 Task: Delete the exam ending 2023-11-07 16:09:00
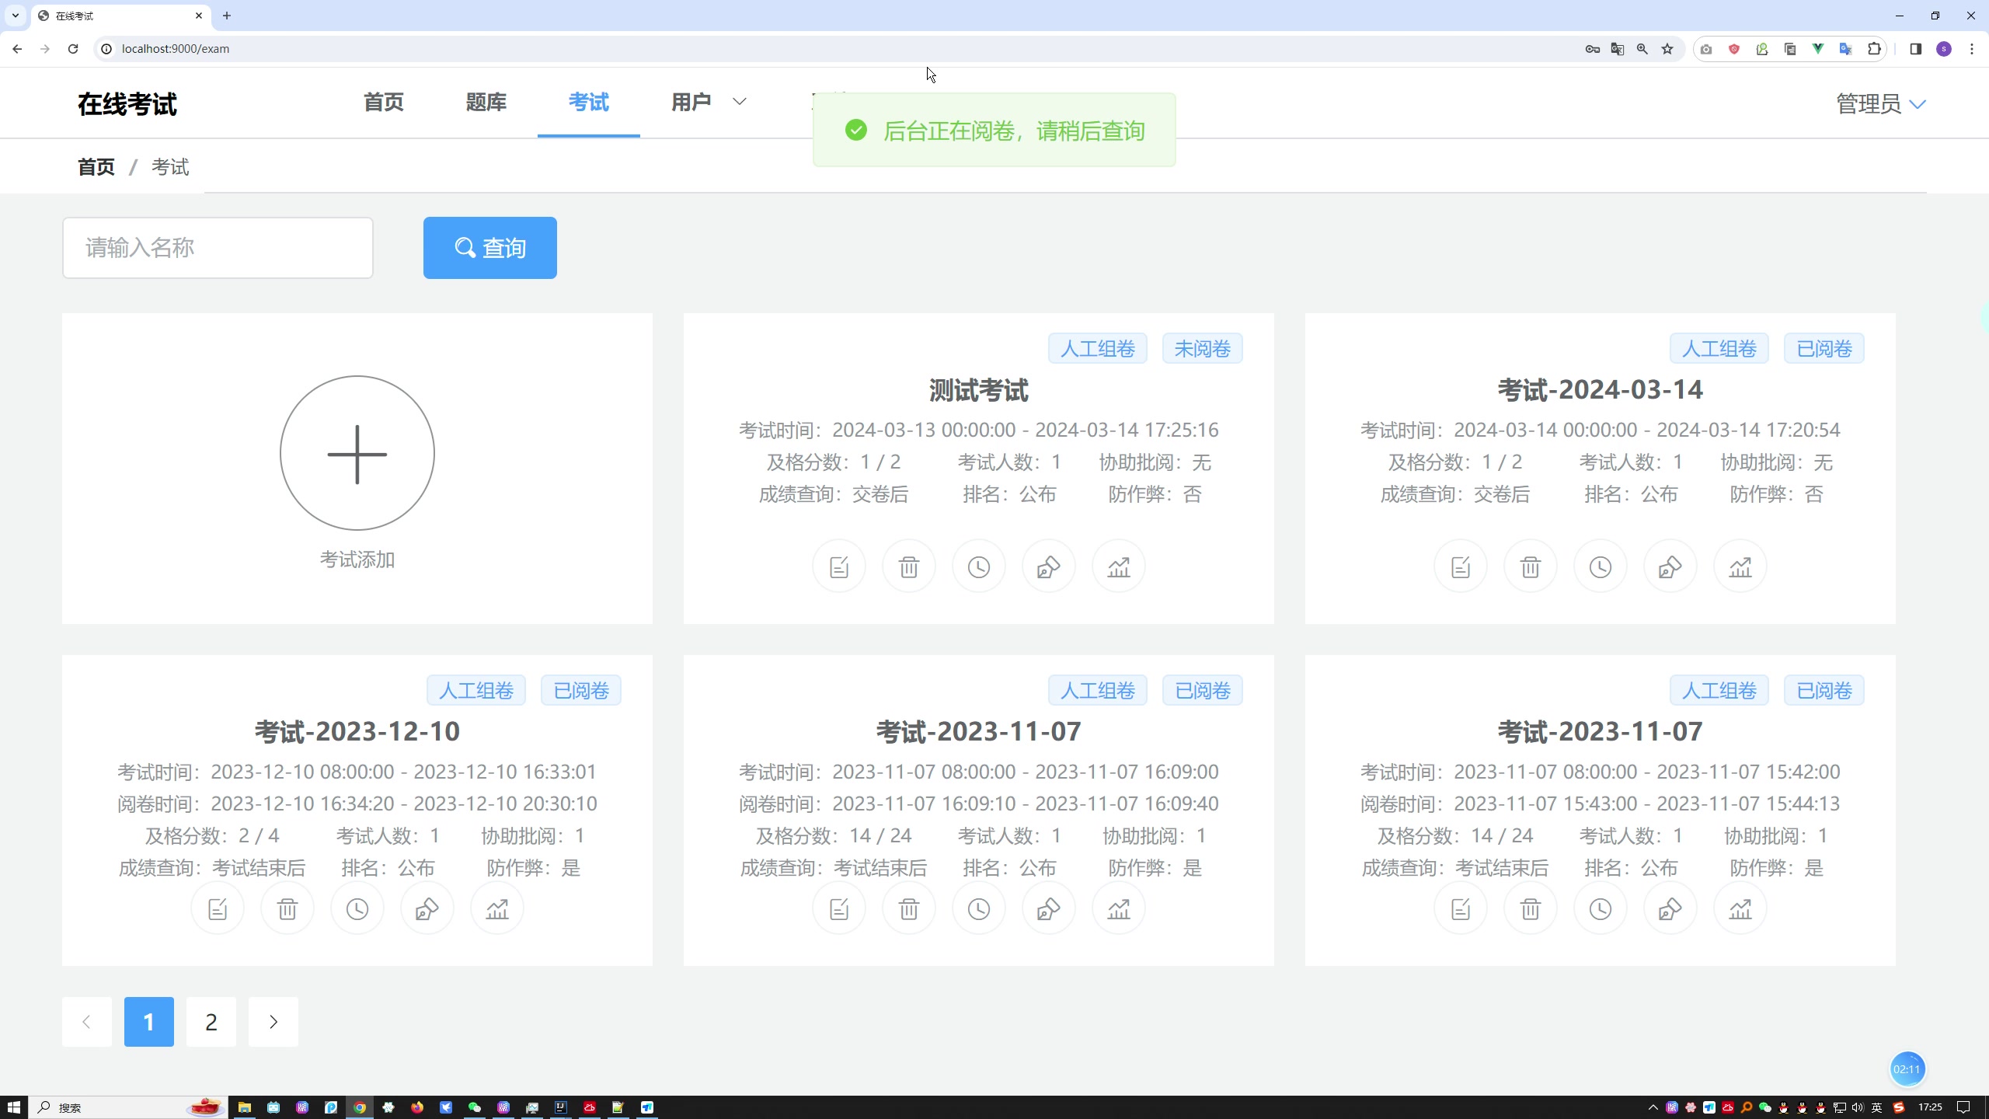pyautogui.click(x=909, y=908)
